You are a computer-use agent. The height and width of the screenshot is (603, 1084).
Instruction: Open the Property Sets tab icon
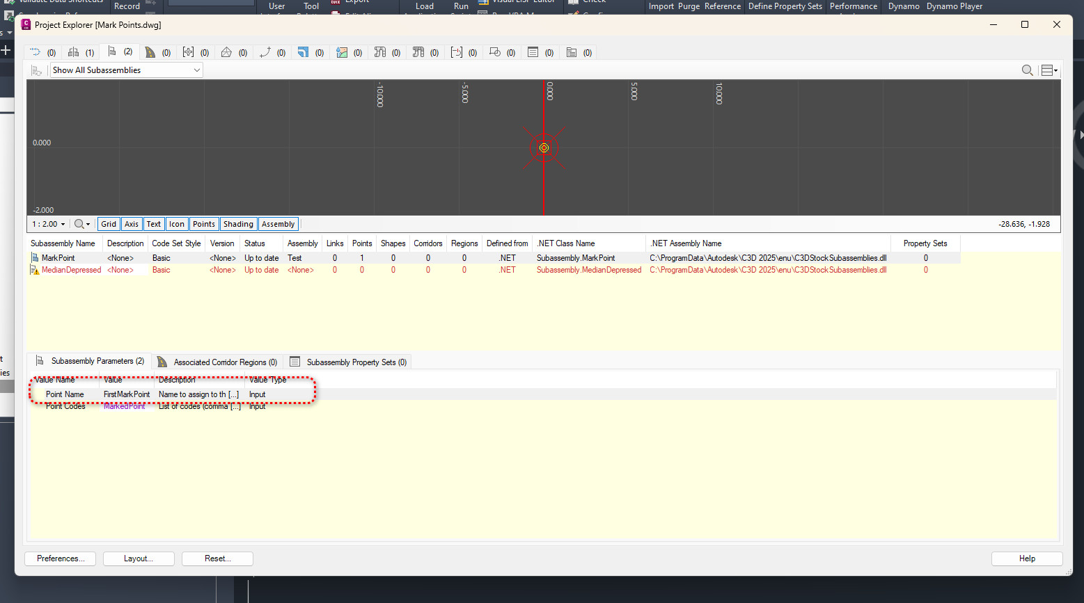(533, 52)
